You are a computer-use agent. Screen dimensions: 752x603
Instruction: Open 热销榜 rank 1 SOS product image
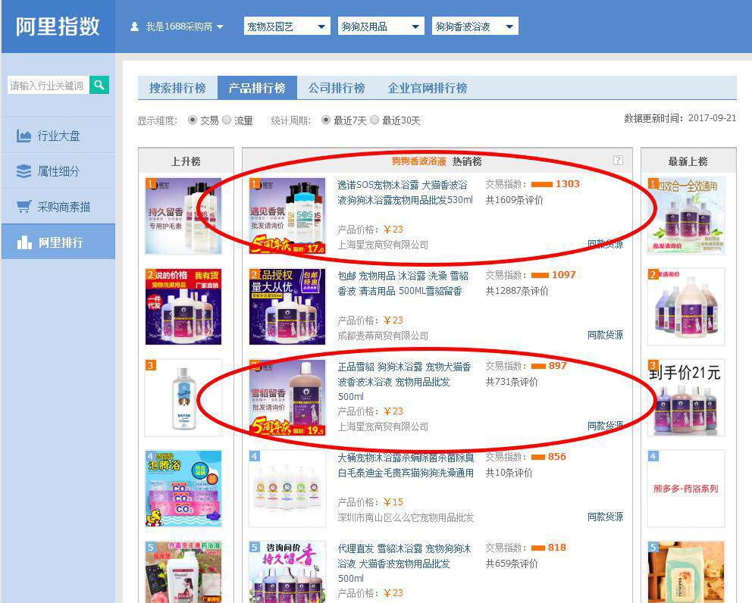pos(287,216)
